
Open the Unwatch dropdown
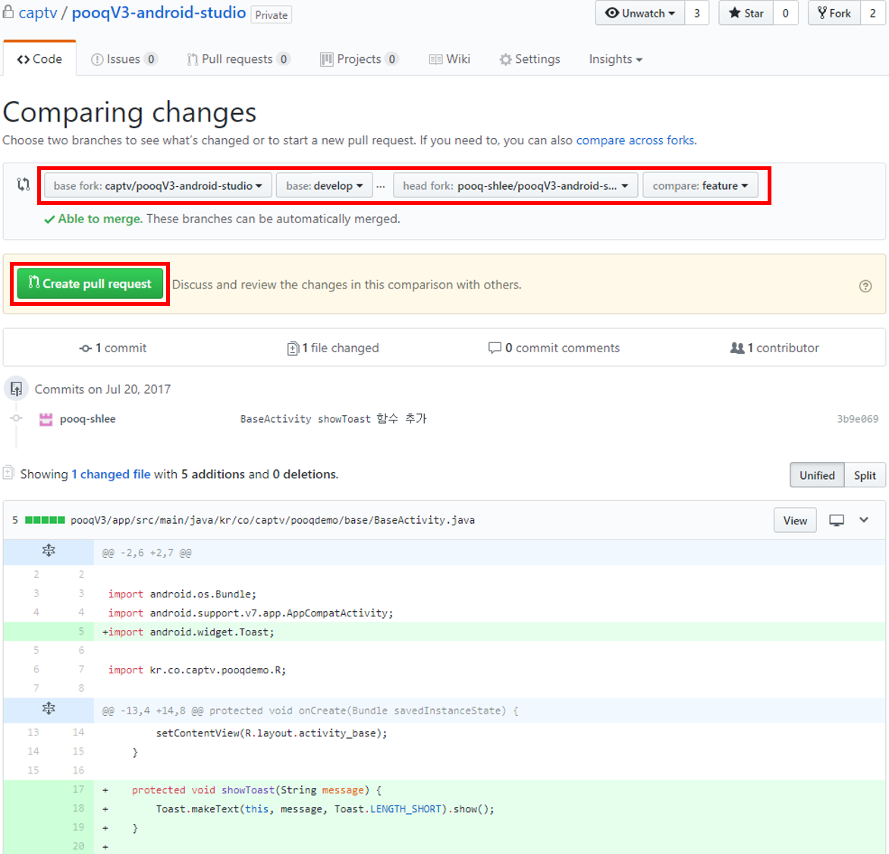[x=640, y=13]
